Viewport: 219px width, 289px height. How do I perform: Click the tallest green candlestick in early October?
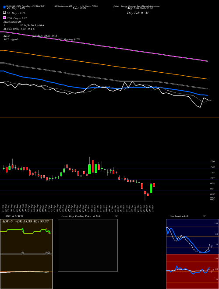90,169
